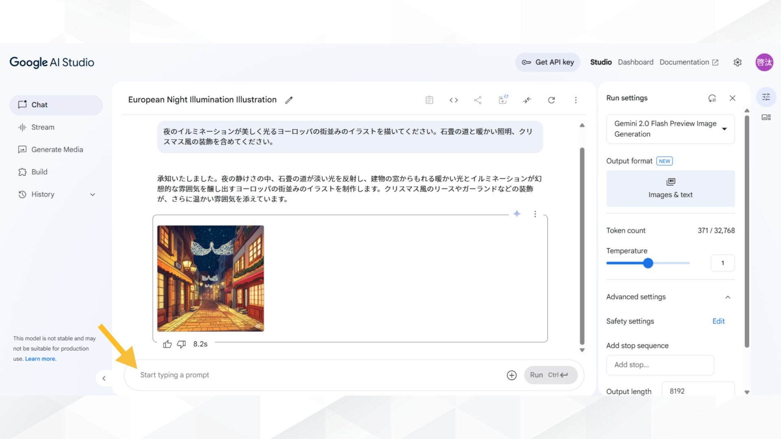This screenshot has height=439, width=781.
Task: Click the Get API key button
Action: pos(548,62)
